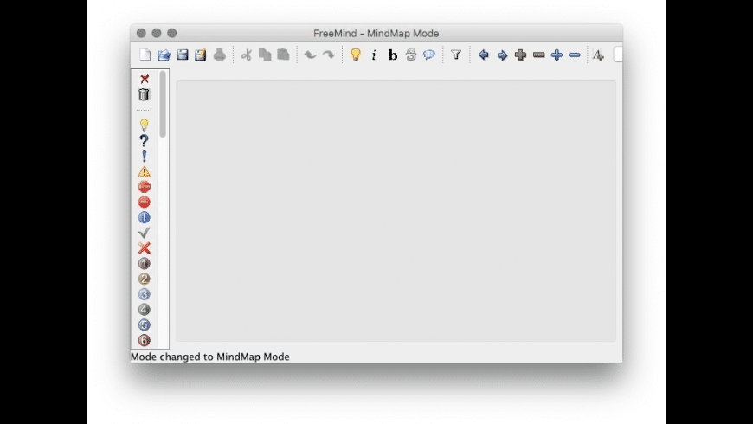Click the Save As disk-with-pencil icon

point(200,55)
